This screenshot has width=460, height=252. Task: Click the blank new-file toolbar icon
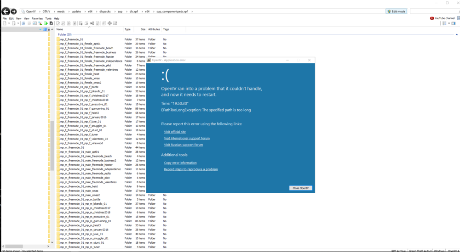pyautogui.click(x=5, y=23)
